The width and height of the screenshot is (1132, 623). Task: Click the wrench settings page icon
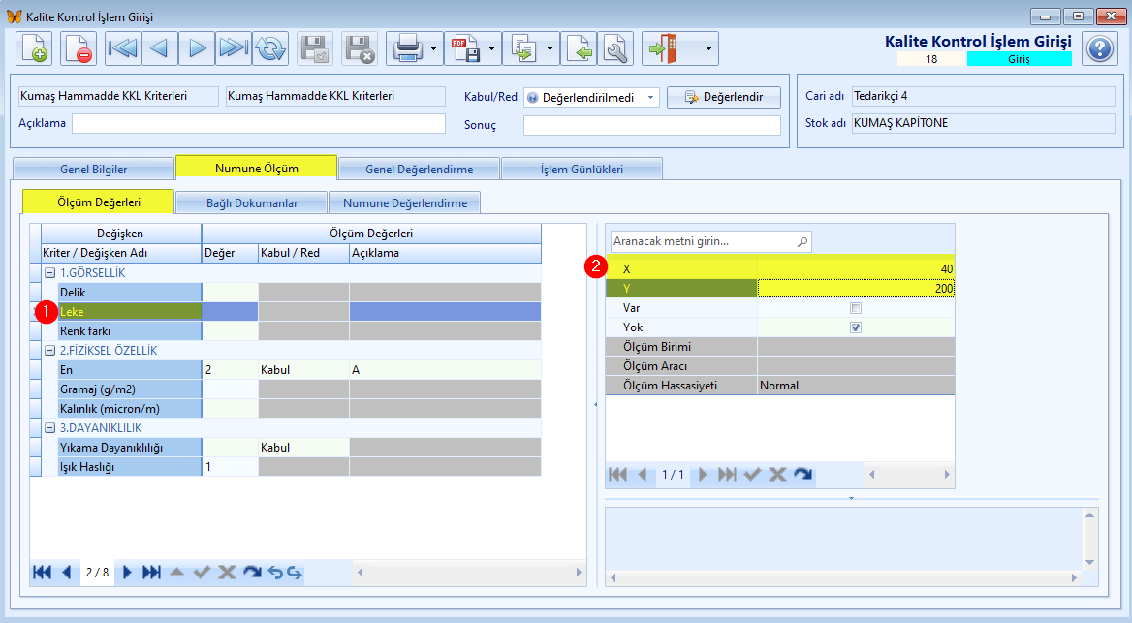pyautogui.click(x=615, y=49)
